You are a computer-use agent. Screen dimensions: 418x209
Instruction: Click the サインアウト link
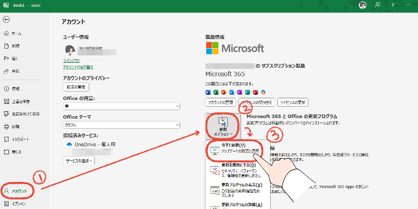71,60
